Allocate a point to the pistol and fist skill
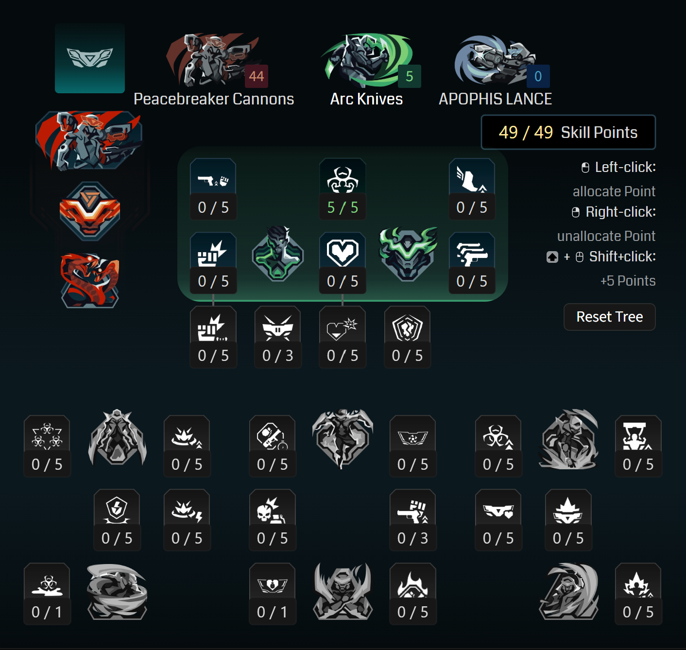Image resolution: width=686 pixels, height=650 pixels. 213,189
